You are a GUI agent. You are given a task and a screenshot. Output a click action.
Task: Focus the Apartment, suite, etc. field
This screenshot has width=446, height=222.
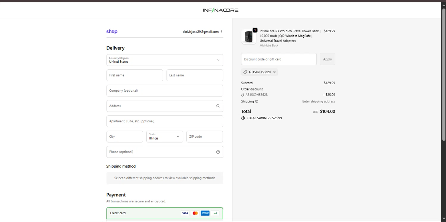point(165,121)
